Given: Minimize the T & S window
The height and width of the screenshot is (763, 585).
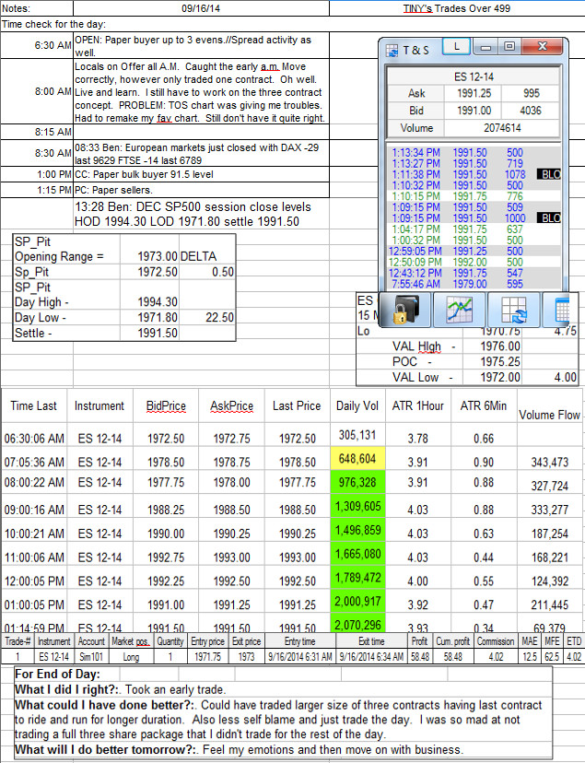Looking at the screenshot, I should click(485, 47).
